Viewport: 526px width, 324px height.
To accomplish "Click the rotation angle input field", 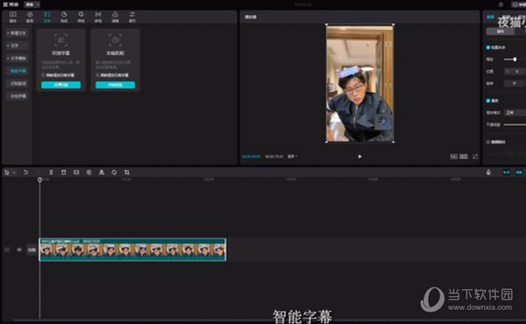I will (x=514, y=83).
